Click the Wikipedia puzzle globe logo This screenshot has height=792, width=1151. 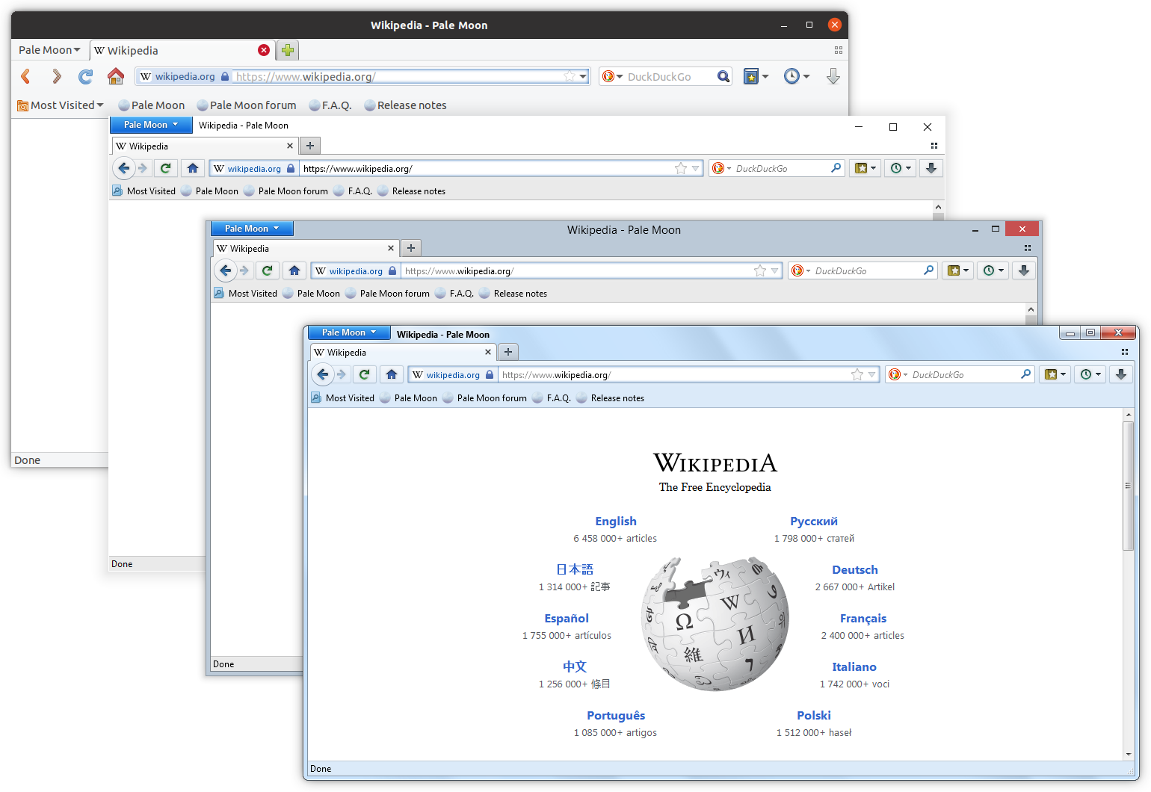point(715,623)
